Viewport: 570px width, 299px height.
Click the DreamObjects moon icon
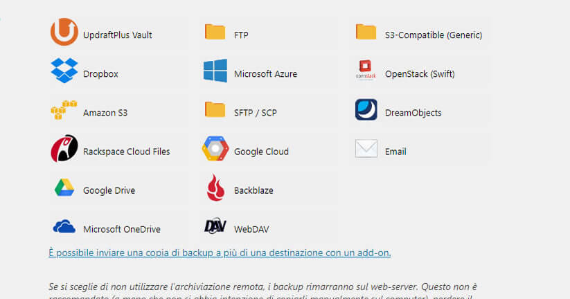366,109
